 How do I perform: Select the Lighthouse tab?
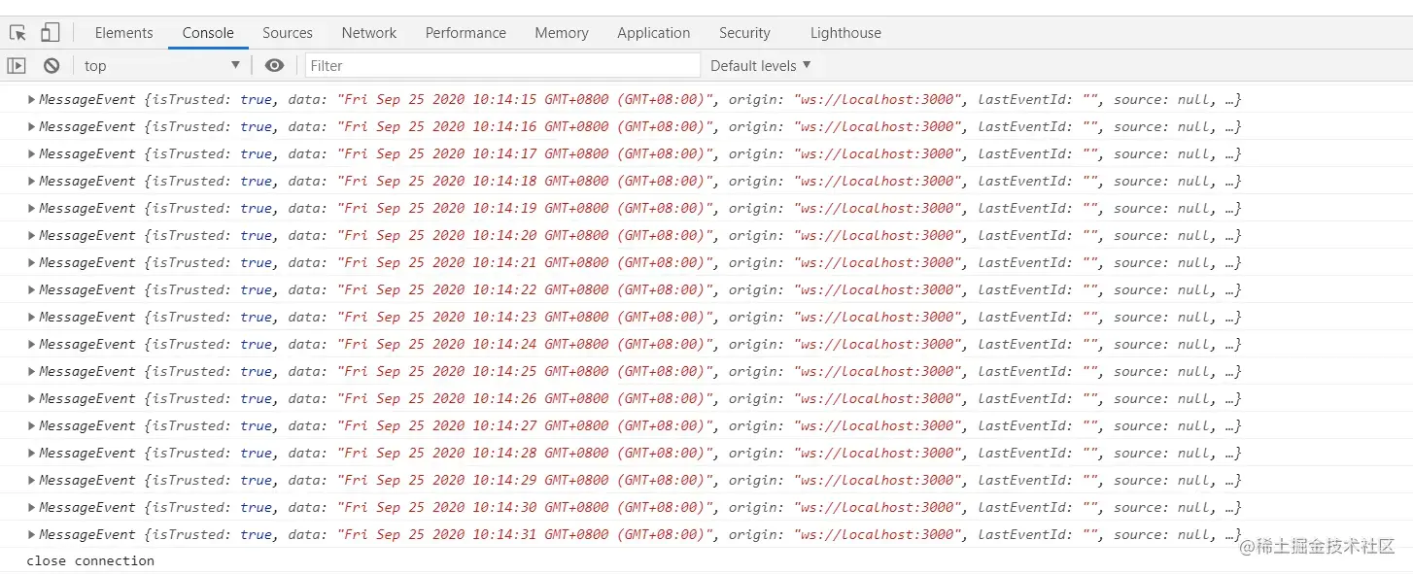click(845, 33)
